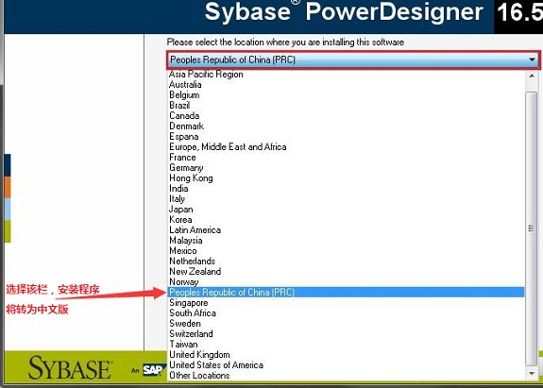
Task: Click the list's vertical scrollbar thumb
Action: 532,228
